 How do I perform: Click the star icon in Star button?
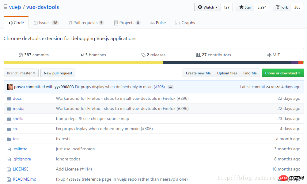coord(241,7)
